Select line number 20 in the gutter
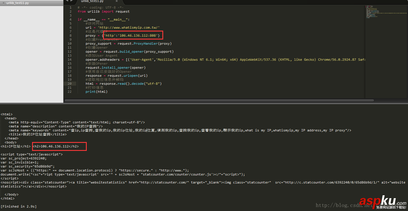The height and width of the screenshot is (211, 408). tap(69, 83)
